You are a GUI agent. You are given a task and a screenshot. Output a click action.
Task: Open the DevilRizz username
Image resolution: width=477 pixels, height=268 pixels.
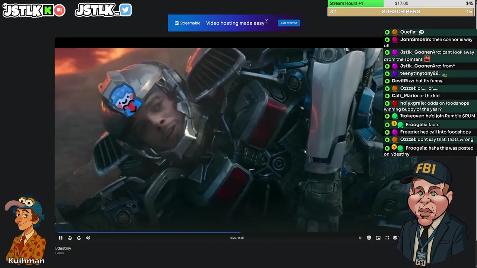(x=403, y=81)
